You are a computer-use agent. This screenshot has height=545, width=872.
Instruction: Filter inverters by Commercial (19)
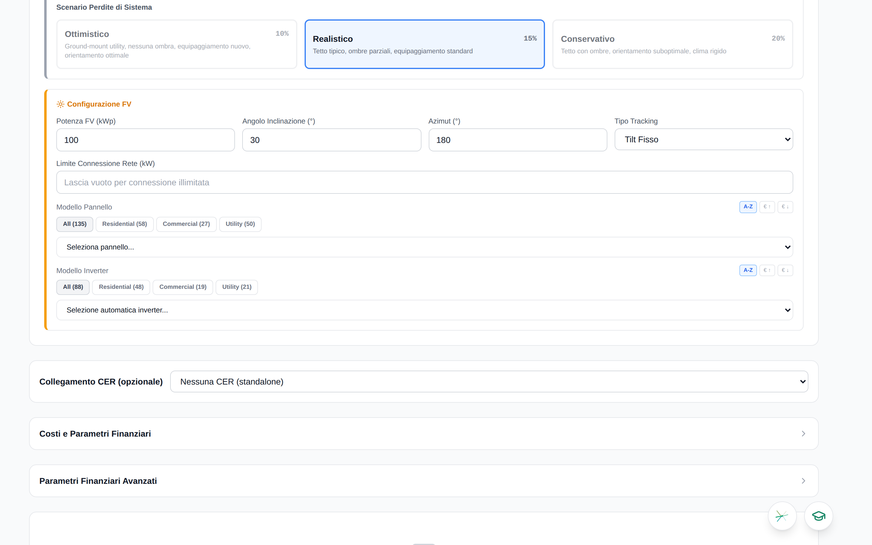[x=183, y=287]
